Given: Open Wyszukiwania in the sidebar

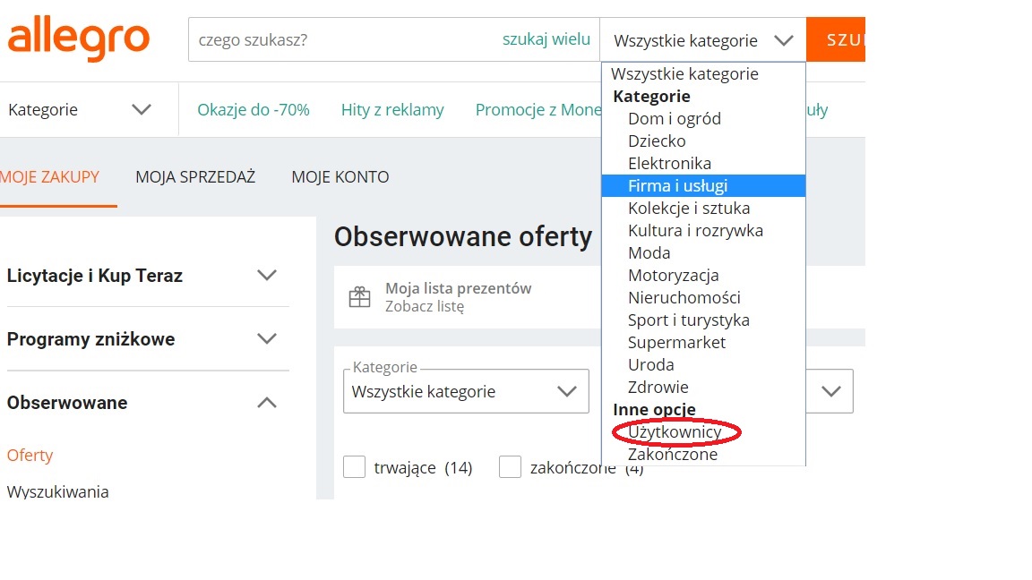Looking at the screenshot, I should (x=58, y=491).
